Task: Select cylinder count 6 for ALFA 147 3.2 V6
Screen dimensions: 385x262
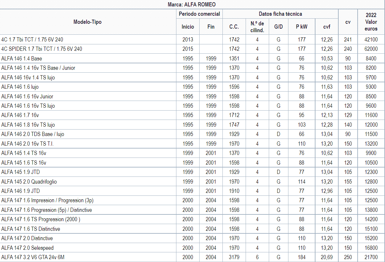Action: 257,257
